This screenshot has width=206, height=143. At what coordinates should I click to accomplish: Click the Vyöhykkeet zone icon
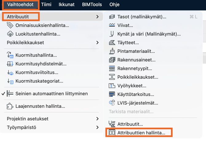point(112,86)
